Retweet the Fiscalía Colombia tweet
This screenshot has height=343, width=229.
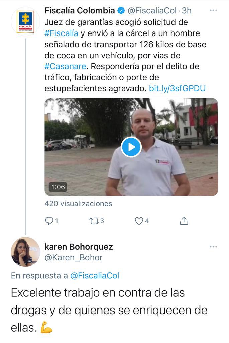pyautogui.click(x=94, y=221)
